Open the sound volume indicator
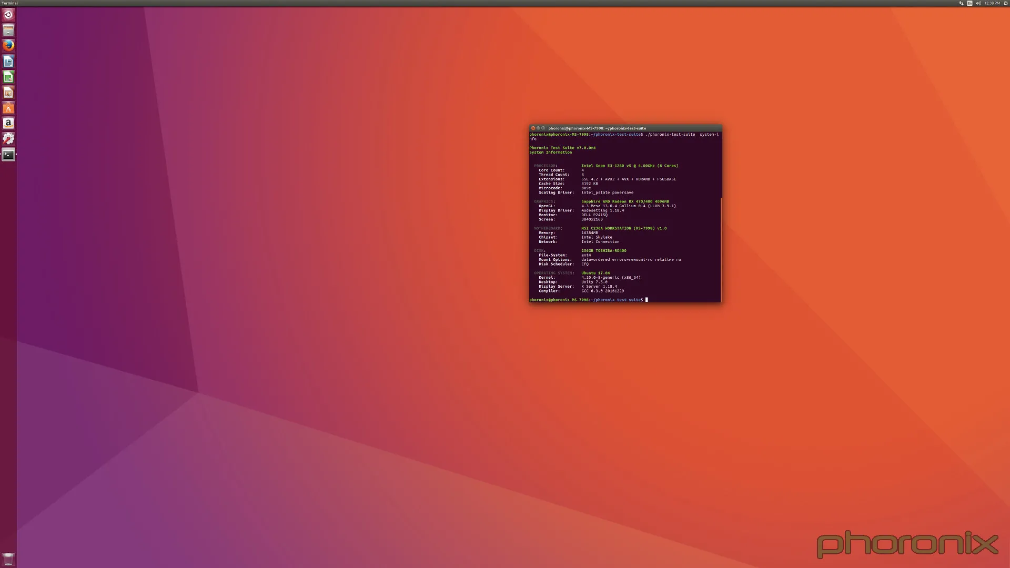 tap(978, 3)
